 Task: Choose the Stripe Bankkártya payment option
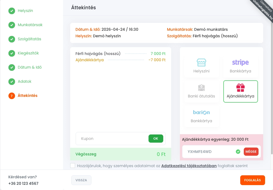pyautogui.click(x=240, y=66)
